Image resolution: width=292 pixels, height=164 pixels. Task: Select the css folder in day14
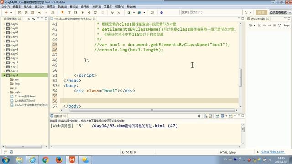pos(15,79)
